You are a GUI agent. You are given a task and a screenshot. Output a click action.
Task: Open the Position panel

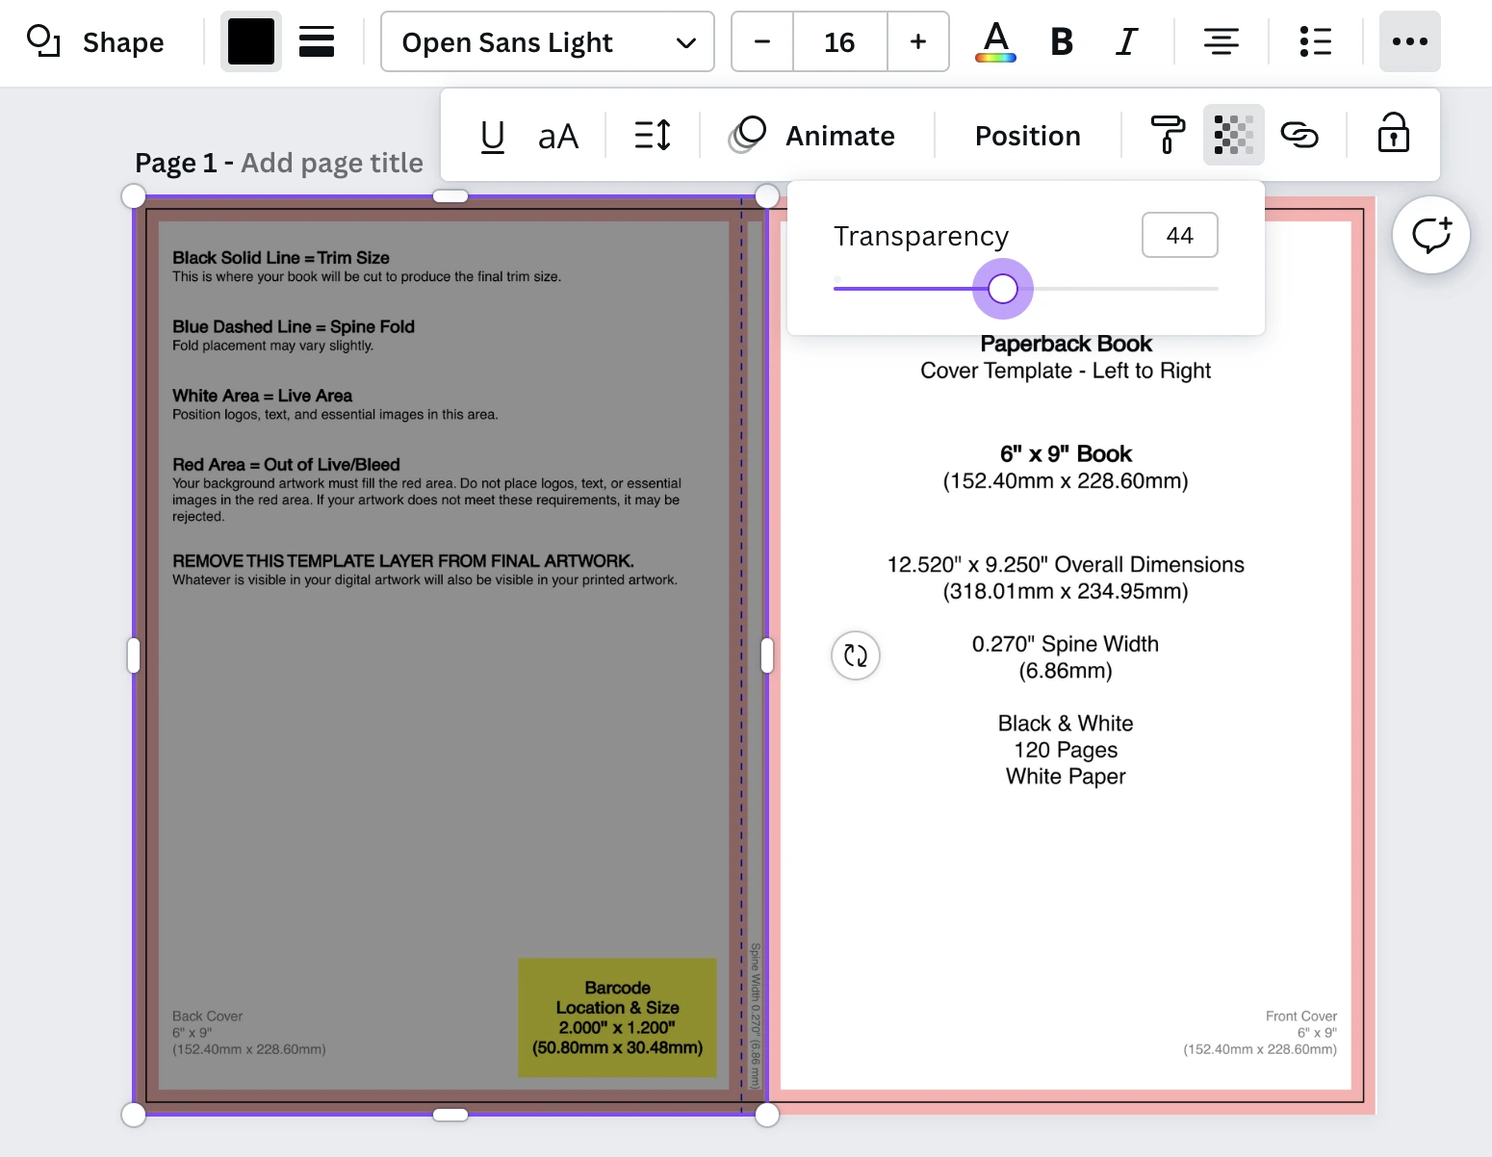(1026, 135)
